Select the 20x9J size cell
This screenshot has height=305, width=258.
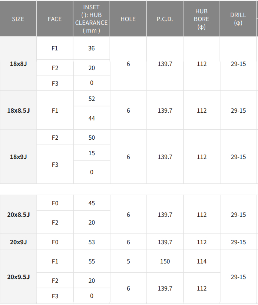[18, 242]
